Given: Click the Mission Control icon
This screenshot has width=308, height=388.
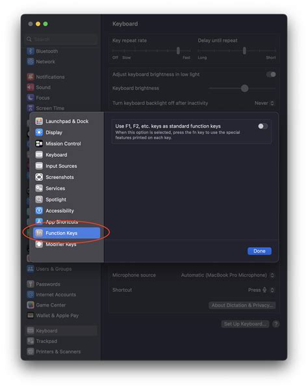Looking at the screenshot, I should click(x=39, y=143).
